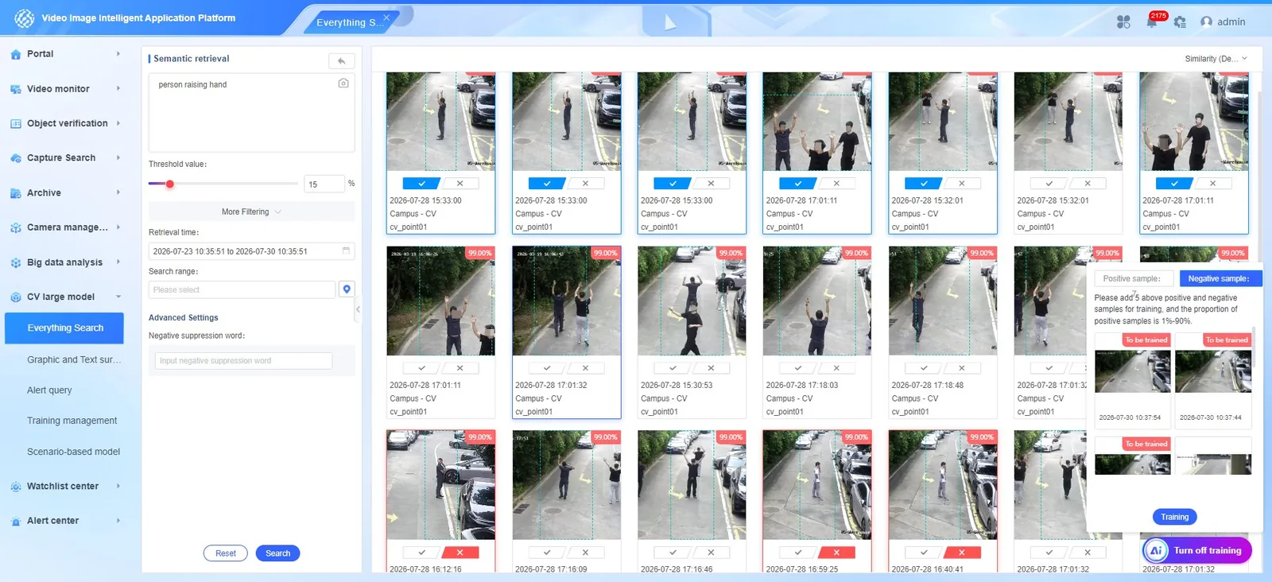The width and height of the screenshot is (1272, 582).
Task: Open the four-leaf apps grid icon
Action: (x=1123, y=22)
